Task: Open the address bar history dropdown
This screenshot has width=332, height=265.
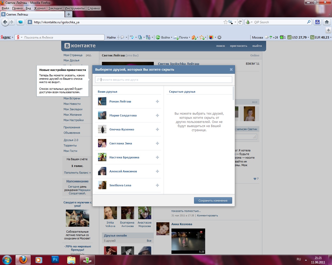Action: pos(235,22)
